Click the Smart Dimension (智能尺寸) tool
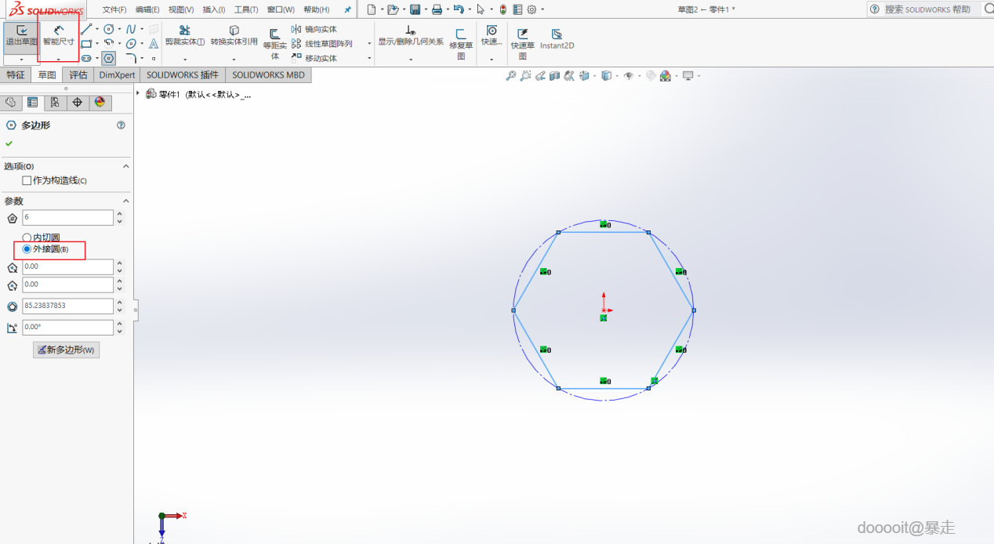 (x=59, y=35)
